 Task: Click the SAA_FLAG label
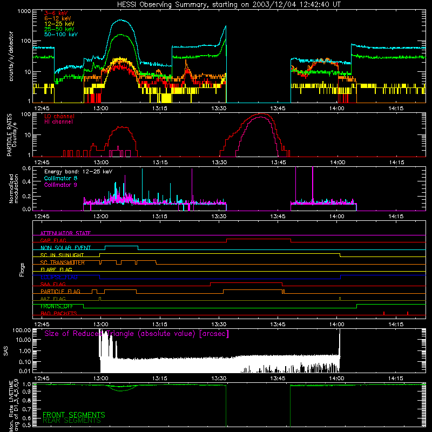click(53, 284)
